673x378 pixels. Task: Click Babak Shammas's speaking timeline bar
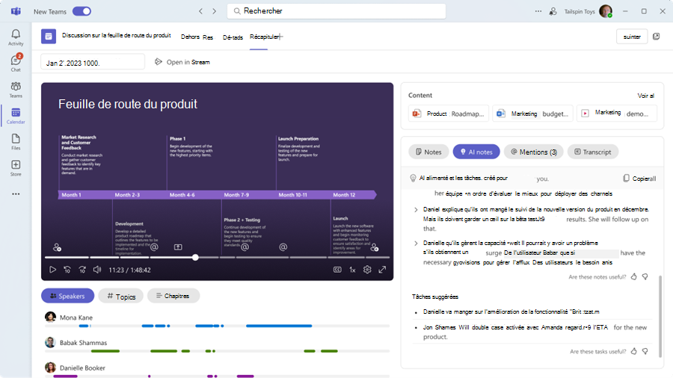coord(217,351)
